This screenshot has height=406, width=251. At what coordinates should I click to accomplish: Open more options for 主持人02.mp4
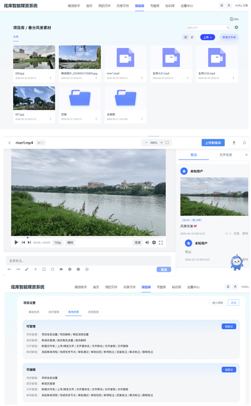coord(233,78)
